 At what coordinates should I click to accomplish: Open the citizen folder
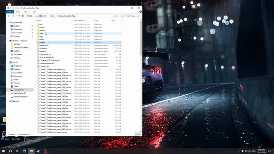click(42, 27)
